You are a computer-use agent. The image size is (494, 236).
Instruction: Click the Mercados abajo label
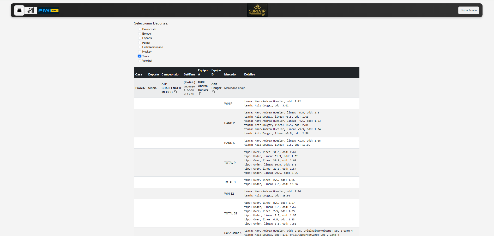click(x=234, y=88)
